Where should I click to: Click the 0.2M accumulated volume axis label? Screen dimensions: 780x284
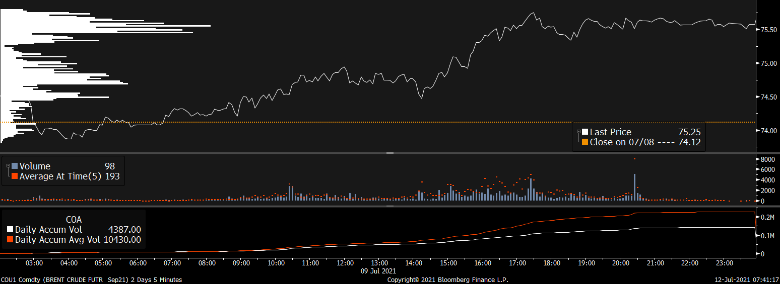767,217
